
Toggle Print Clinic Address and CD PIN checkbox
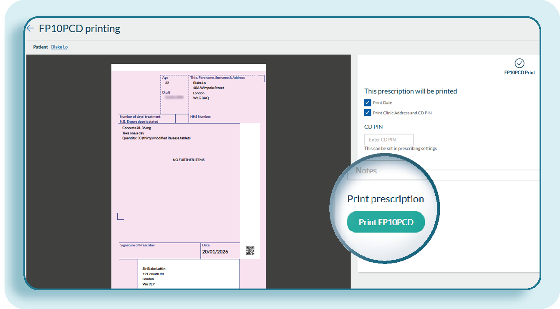tap(368, 113)
